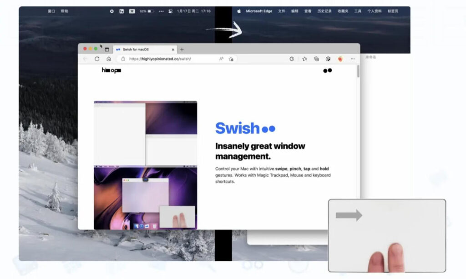Refresh the Swish webpage
The width and height of the screenshot is (466, 279).
97,59
